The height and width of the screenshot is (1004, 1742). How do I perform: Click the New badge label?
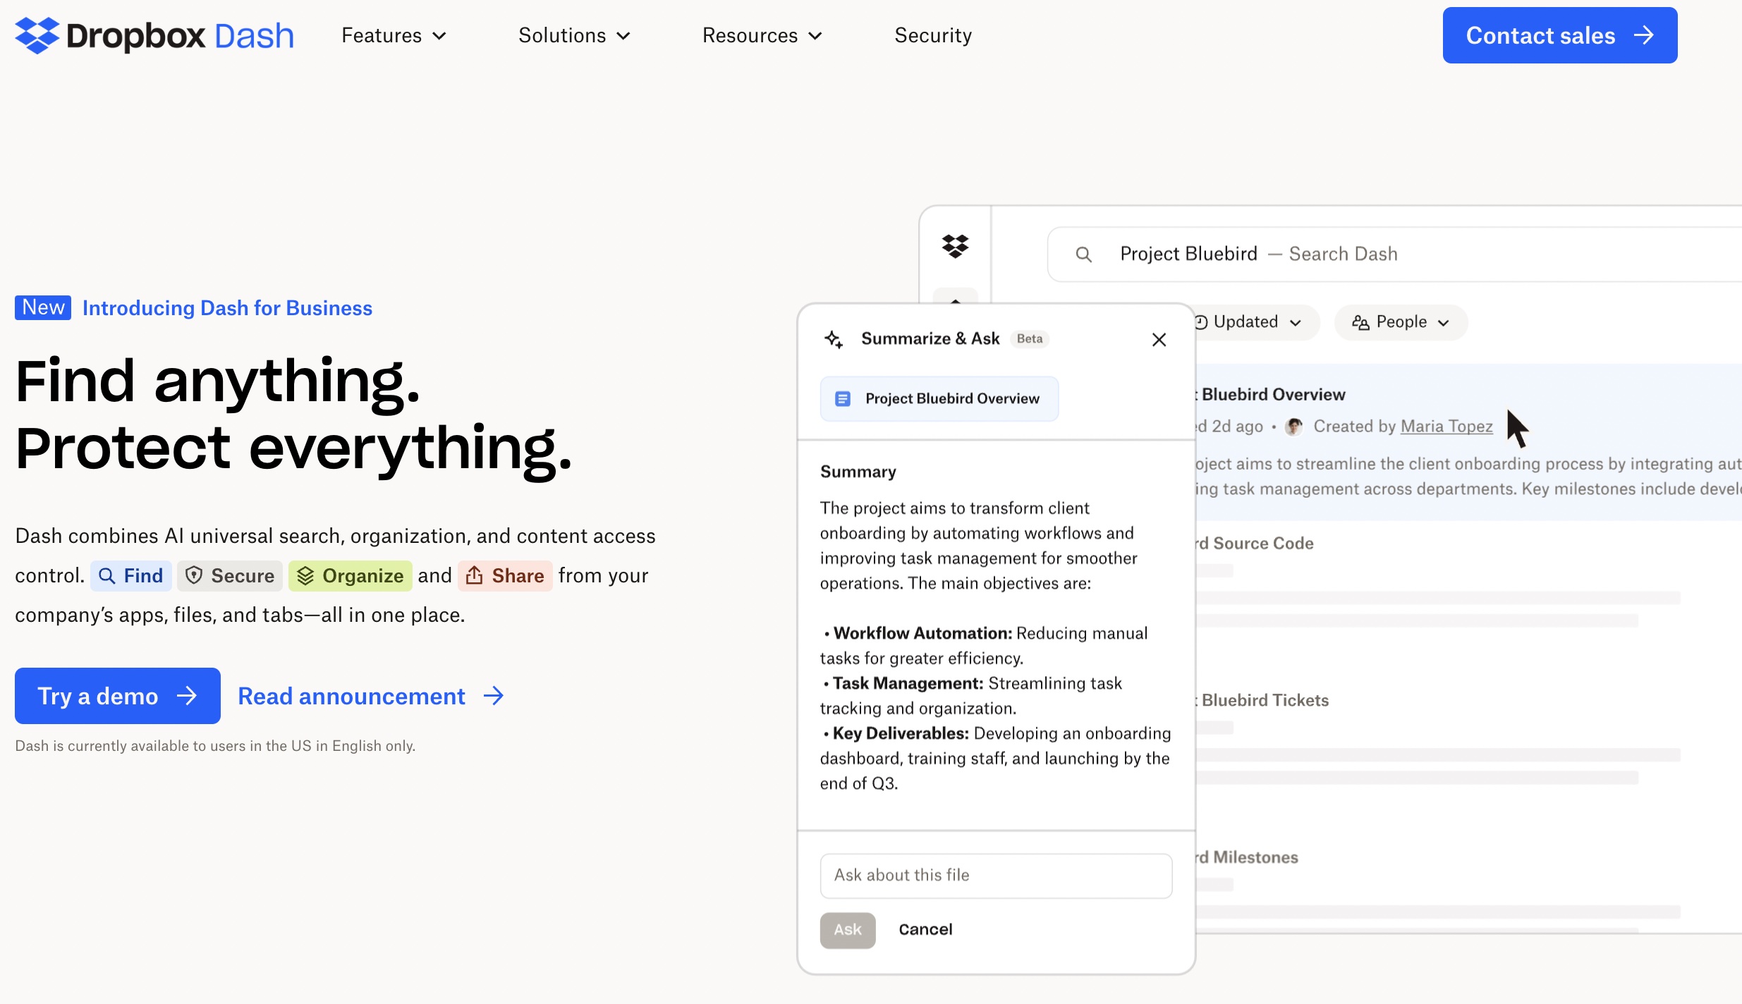pos(43,307)
